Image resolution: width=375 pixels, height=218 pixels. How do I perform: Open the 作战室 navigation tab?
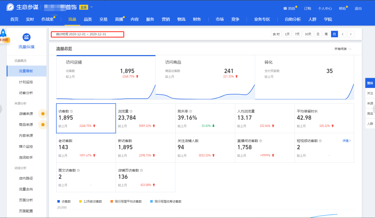[47, 19]
